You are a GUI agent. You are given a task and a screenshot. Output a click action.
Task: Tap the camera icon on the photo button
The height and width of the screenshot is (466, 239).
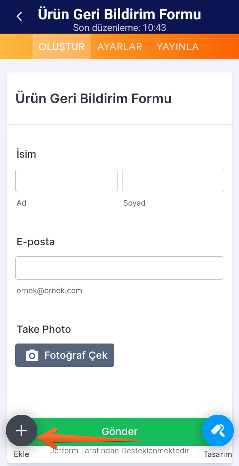coord(32,355)
